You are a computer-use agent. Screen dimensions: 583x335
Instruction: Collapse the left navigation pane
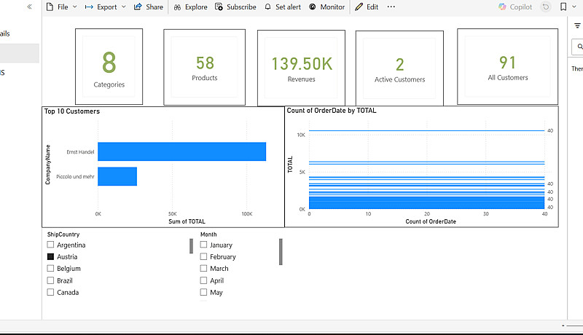pyautogui.click(x=29, y=7)
